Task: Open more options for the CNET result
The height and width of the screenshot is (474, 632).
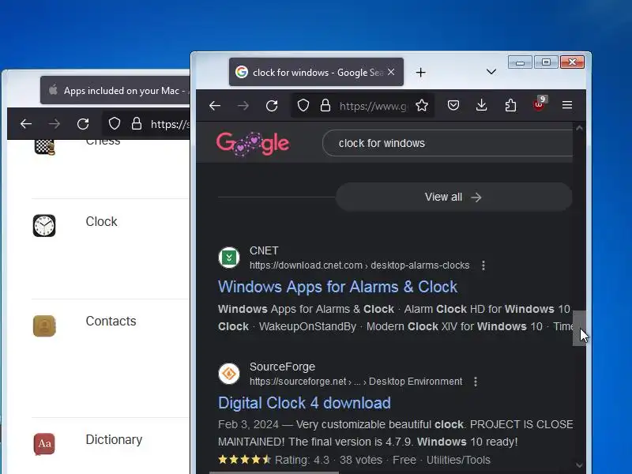Action: (483, 265)
